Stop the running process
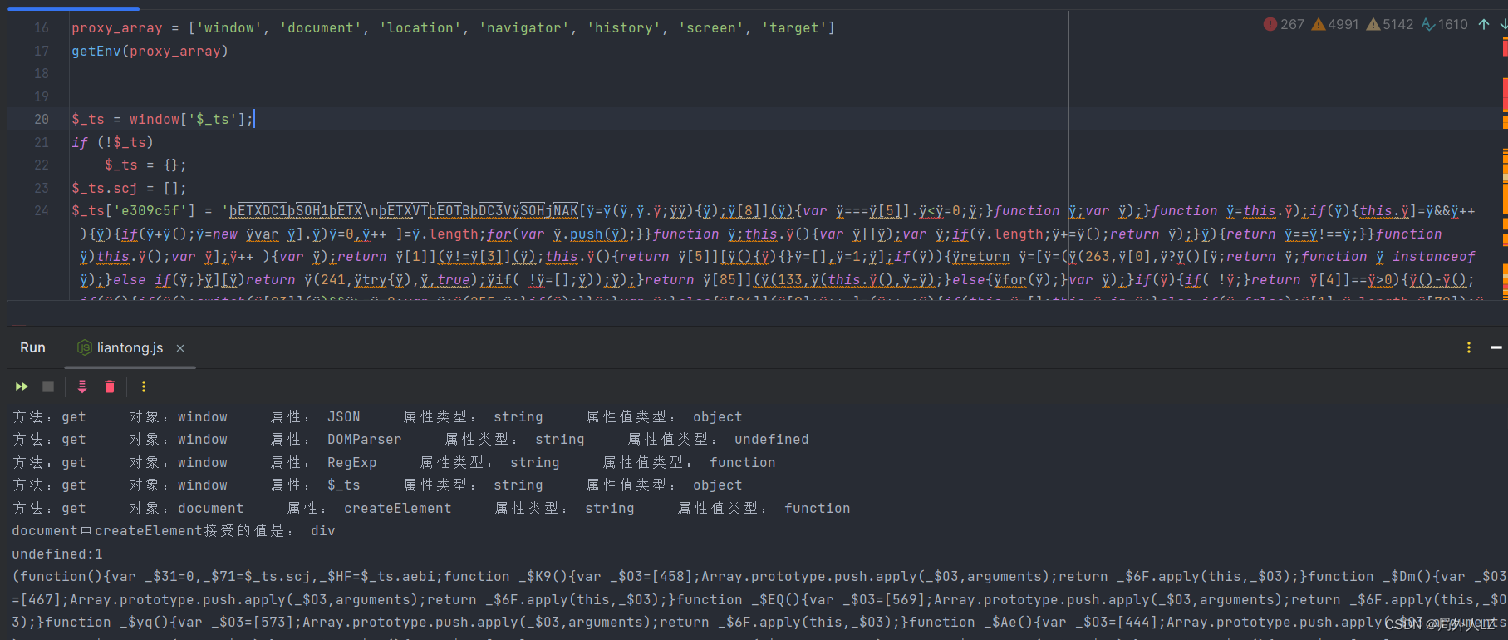Viewport: 1508px width, 640px height. (x=48, y=386)
